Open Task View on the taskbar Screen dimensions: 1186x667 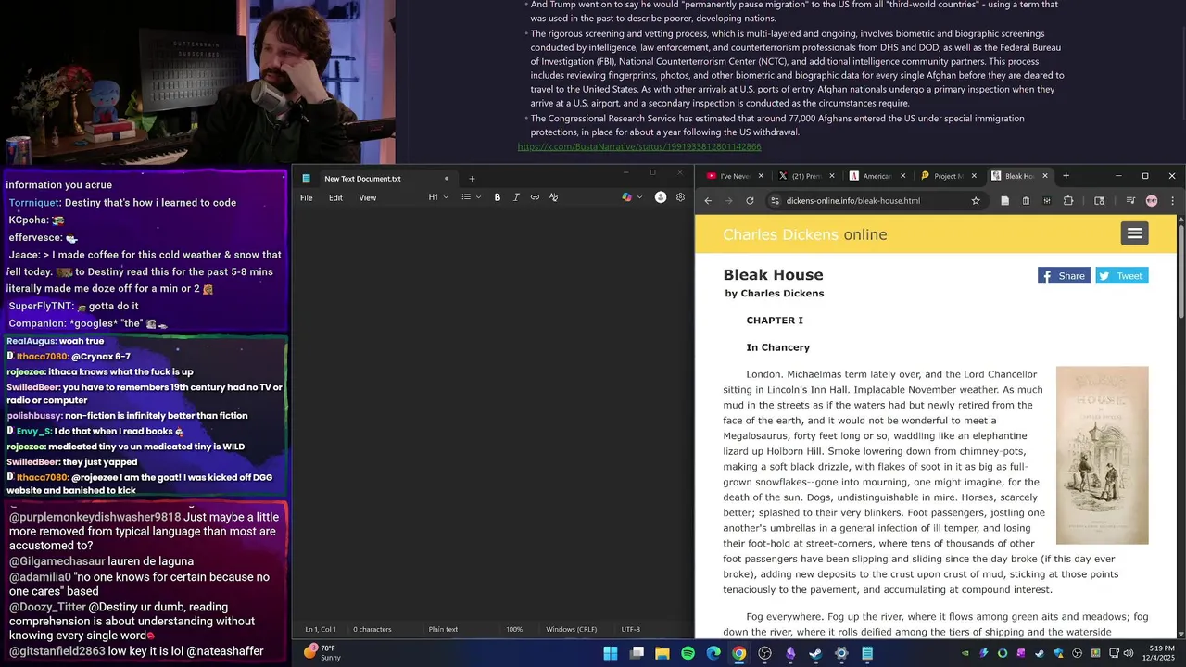coord(637,653)
